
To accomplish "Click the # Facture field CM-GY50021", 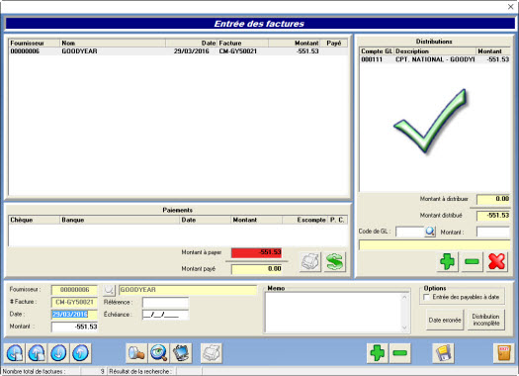I will click(74, 302).
